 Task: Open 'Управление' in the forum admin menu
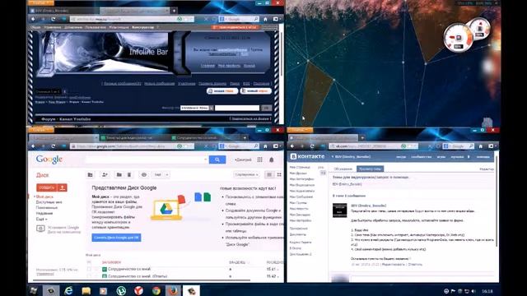tap(53, 27)
